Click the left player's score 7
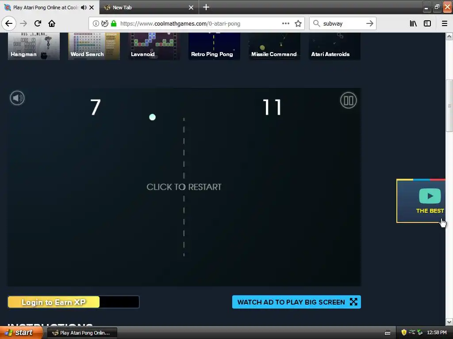The height and width of the screenshot is (339, 453). point(96,107)
